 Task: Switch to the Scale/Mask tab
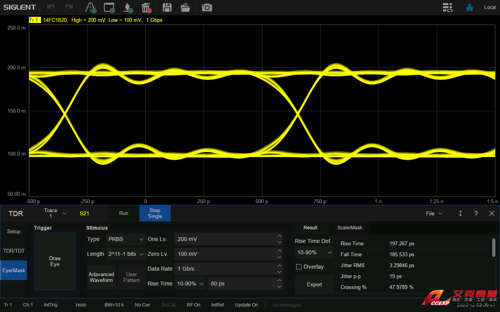click(x=350, y=228)
